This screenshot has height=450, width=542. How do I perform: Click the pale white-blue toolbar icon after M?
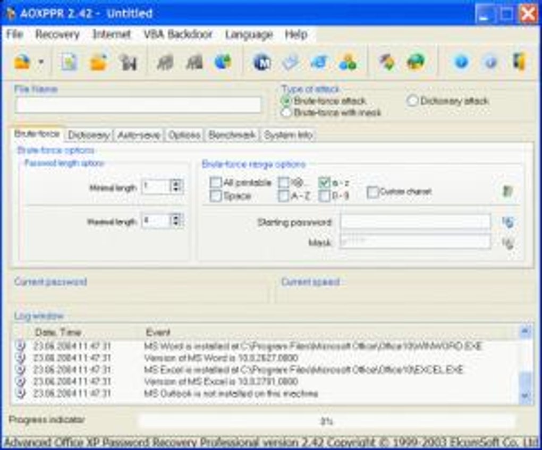click(291, 62)
